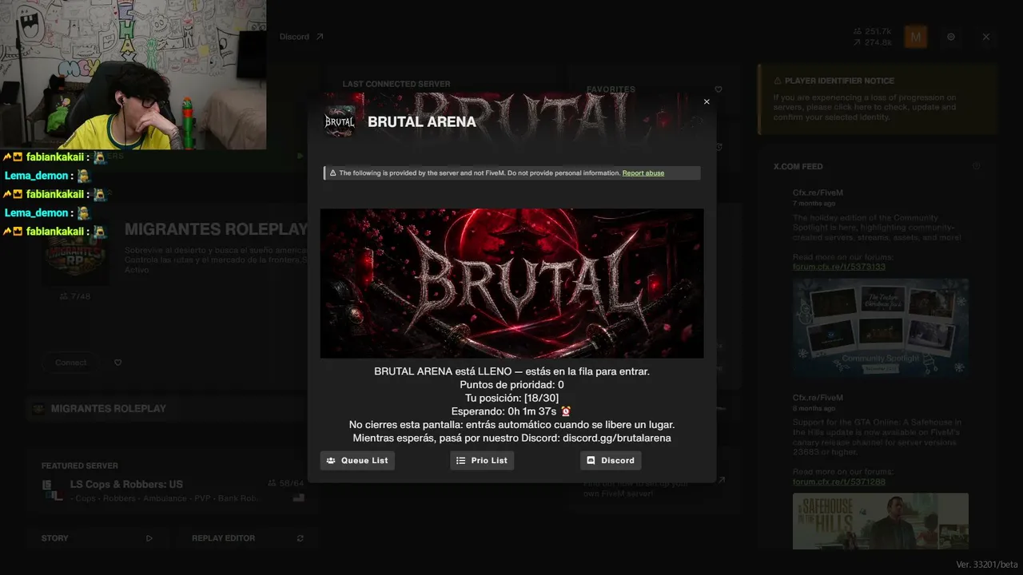Click the warning triangle icon beside the server notice
The height and width of the screenshot is (575, 1023).
tap(332, 173)
